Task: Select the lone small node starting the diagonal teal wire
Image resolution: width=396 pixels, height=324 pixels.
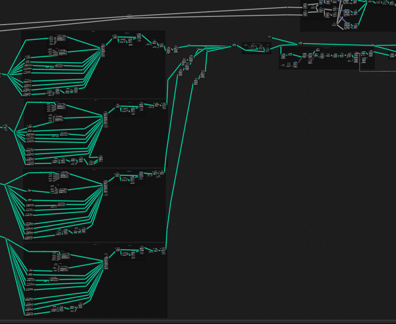Action: tap(269, 37)
